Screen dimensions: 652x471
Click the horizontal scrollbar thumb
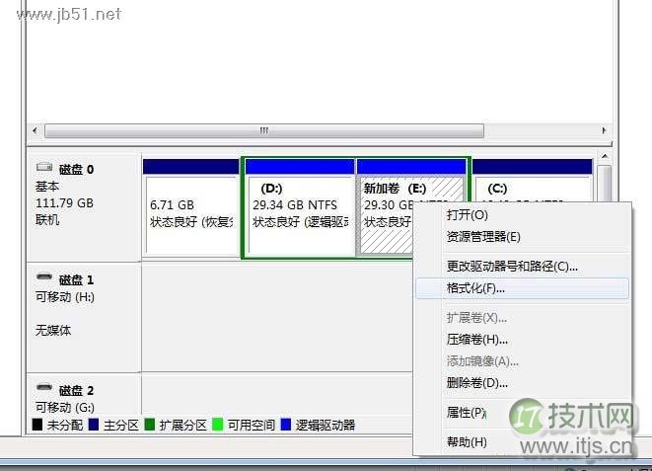264,130
